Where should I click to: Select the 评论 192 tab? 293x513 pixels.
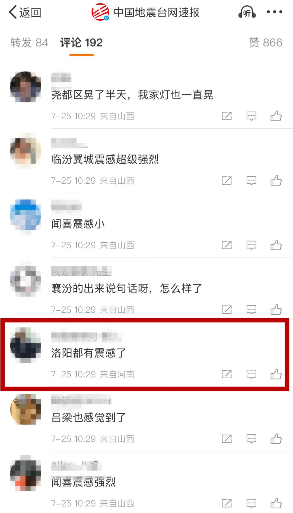pyautogui.click(x=81, y=43)
